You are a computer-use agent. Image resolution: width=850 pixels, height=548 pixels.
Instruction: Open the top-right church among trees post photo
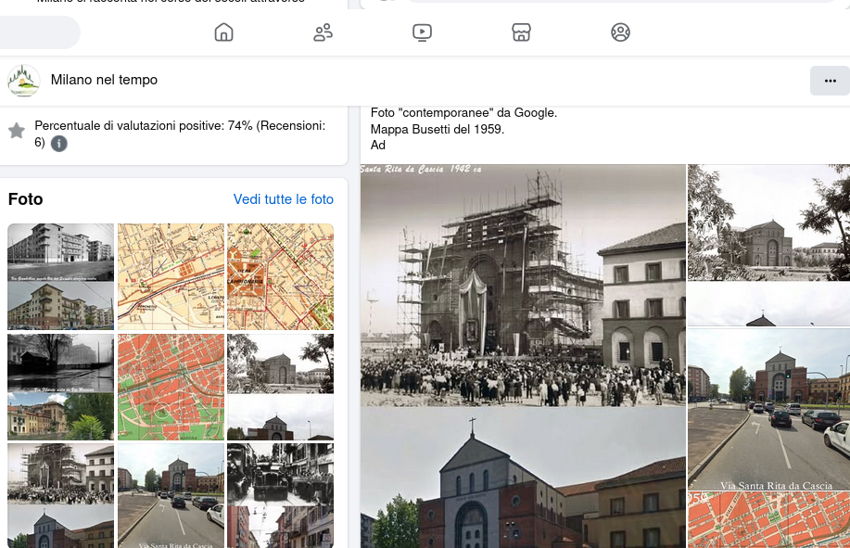click(x=768, y=223)
